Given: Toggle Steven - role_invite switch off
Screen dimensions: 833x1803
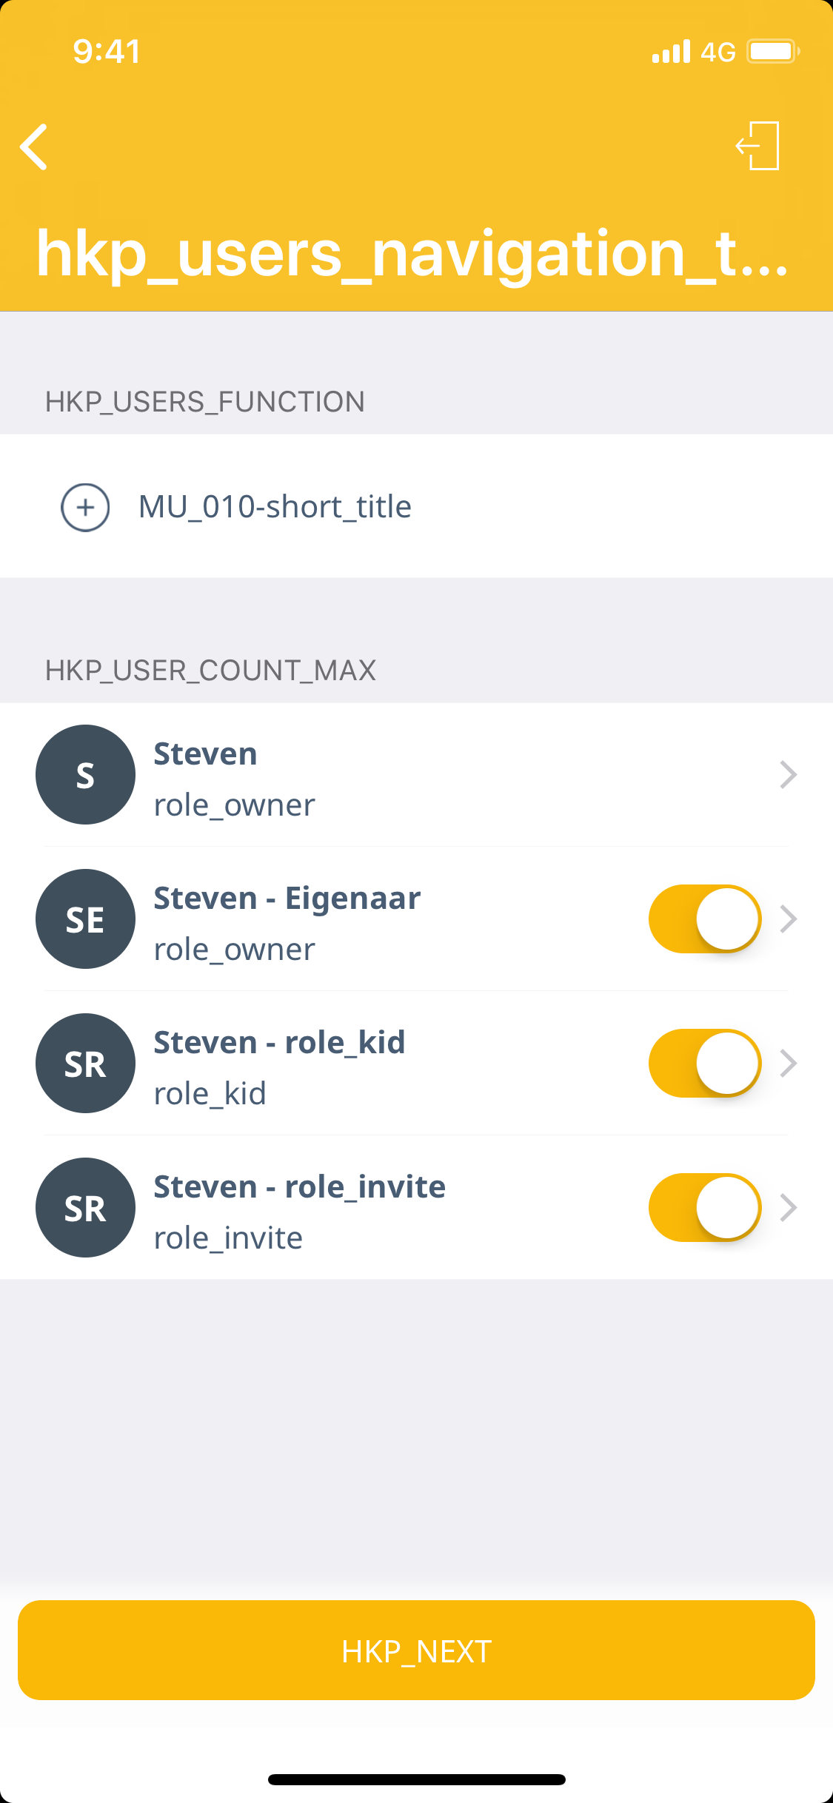Looking at the screenshot, I should coord(704,1207).
